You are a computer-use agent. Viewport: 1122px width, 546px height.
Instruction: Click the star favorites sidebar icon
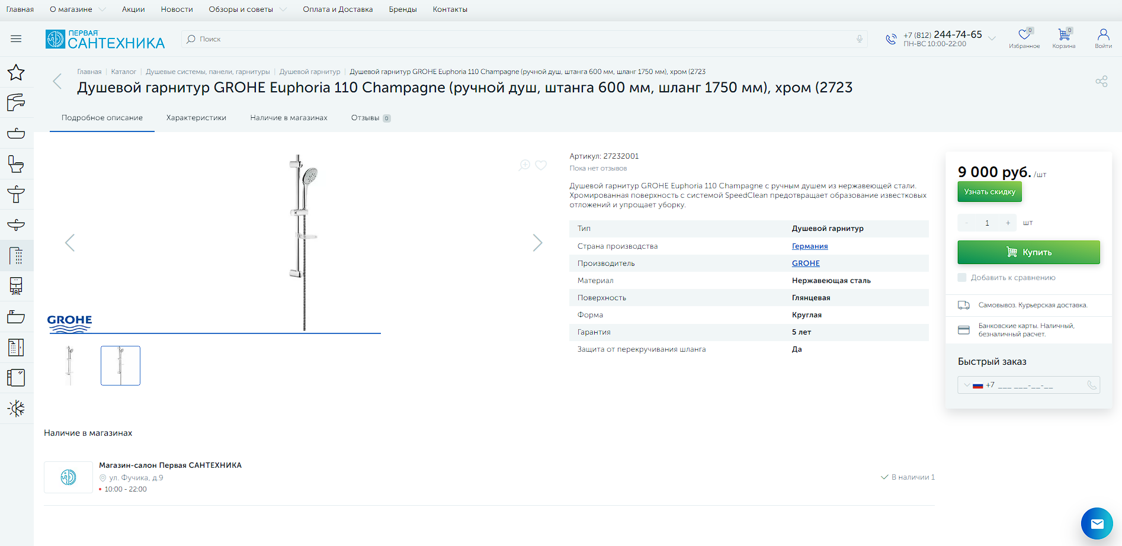(x=16, y=72)
